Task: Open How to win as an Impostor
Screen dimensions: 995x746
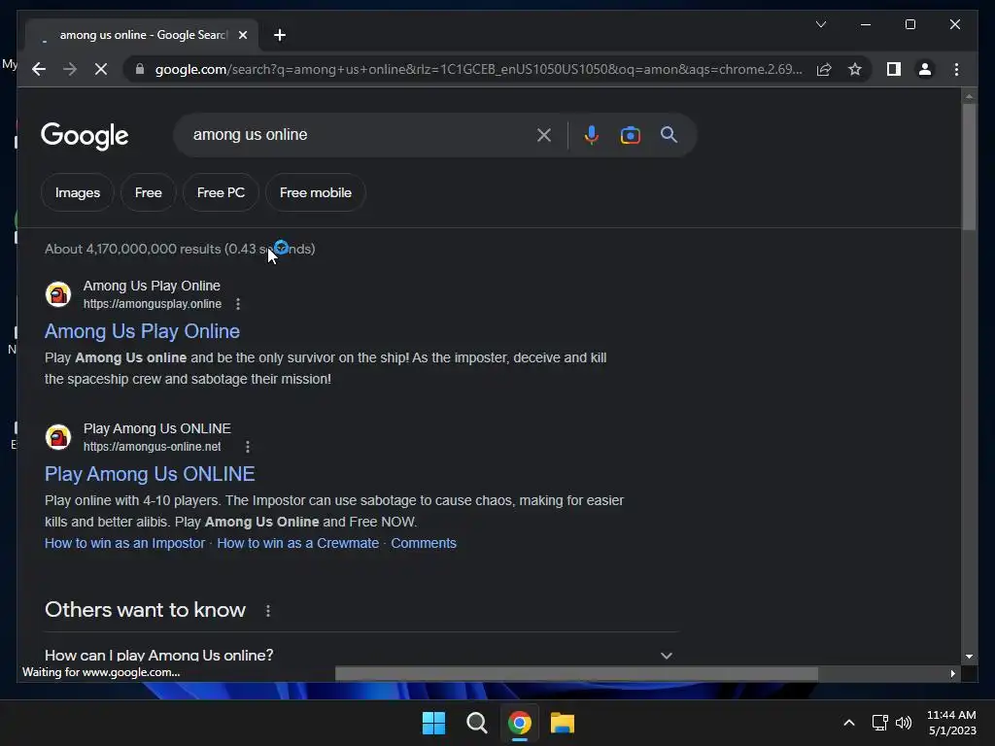Action: [125, 543]
